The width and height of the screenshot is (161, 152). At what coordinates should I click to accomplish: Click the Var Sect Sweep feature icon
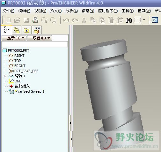point(11,92)
